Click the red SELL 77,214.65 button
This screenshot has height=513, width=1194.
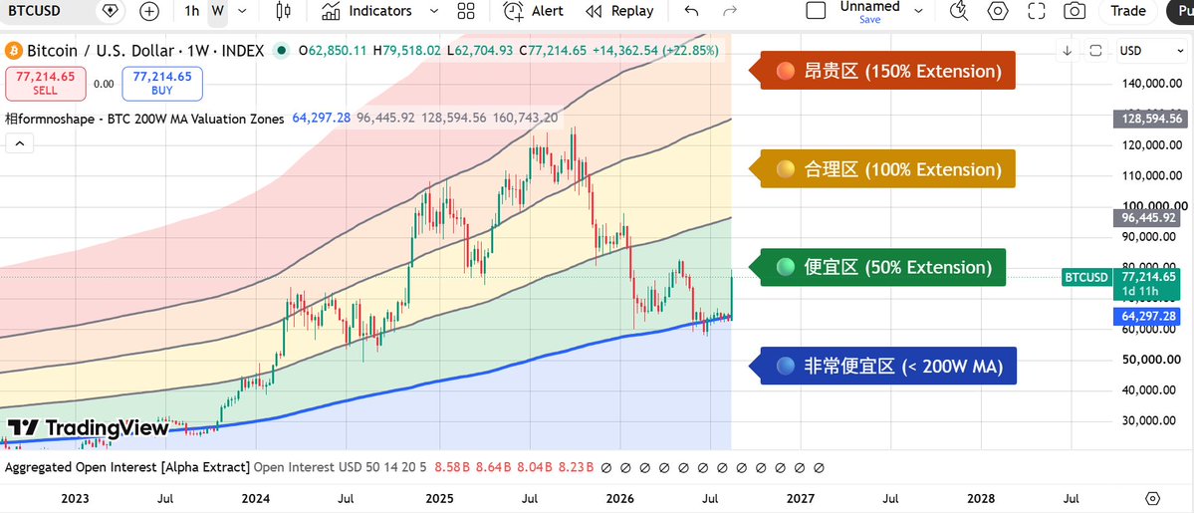[45, 83]
